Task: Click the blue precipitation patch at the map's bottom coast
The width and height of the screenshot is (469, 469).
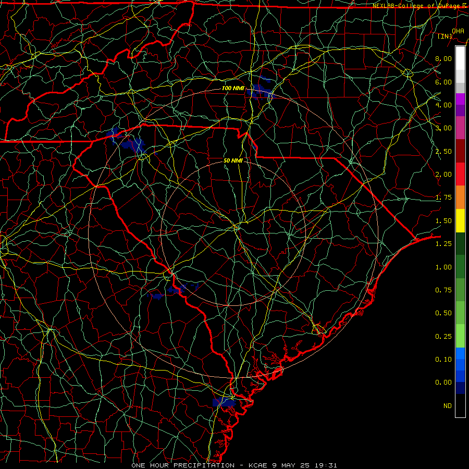Action: pyautogui.click(x=224, y=402)
